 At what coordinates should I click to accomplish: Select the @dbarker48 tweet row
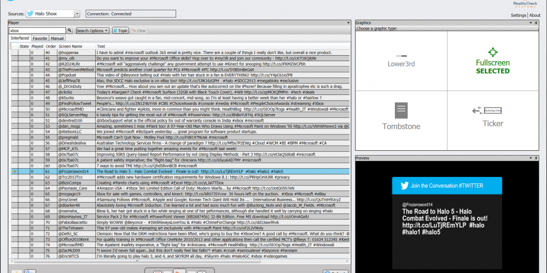(181, 205)
